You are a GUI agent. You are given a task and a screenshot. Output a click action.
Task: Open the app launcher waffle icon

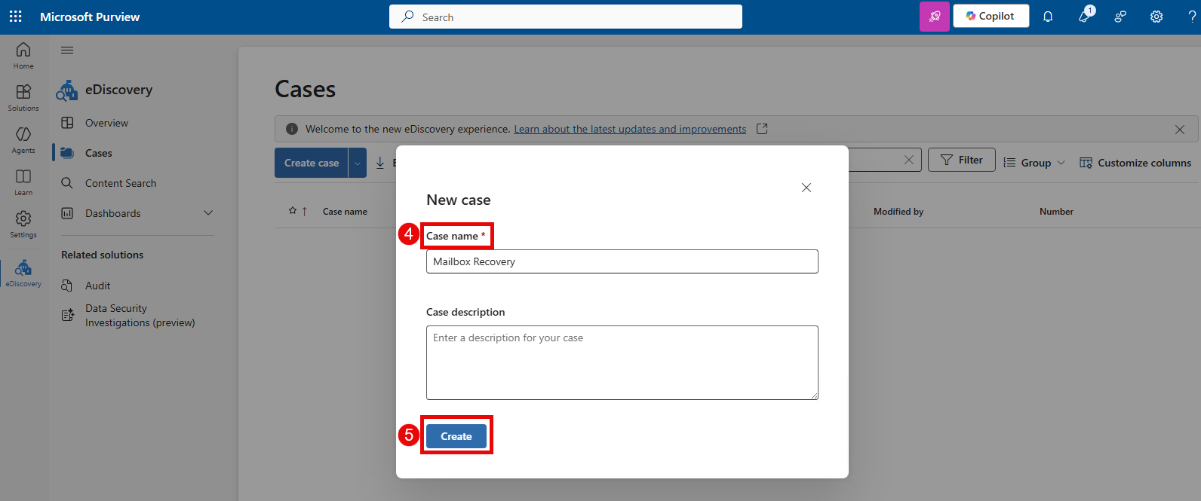point(15,17)
